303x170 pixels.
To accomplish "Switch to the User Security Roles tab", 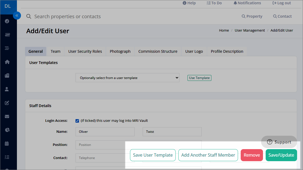I will pos(85,51).
